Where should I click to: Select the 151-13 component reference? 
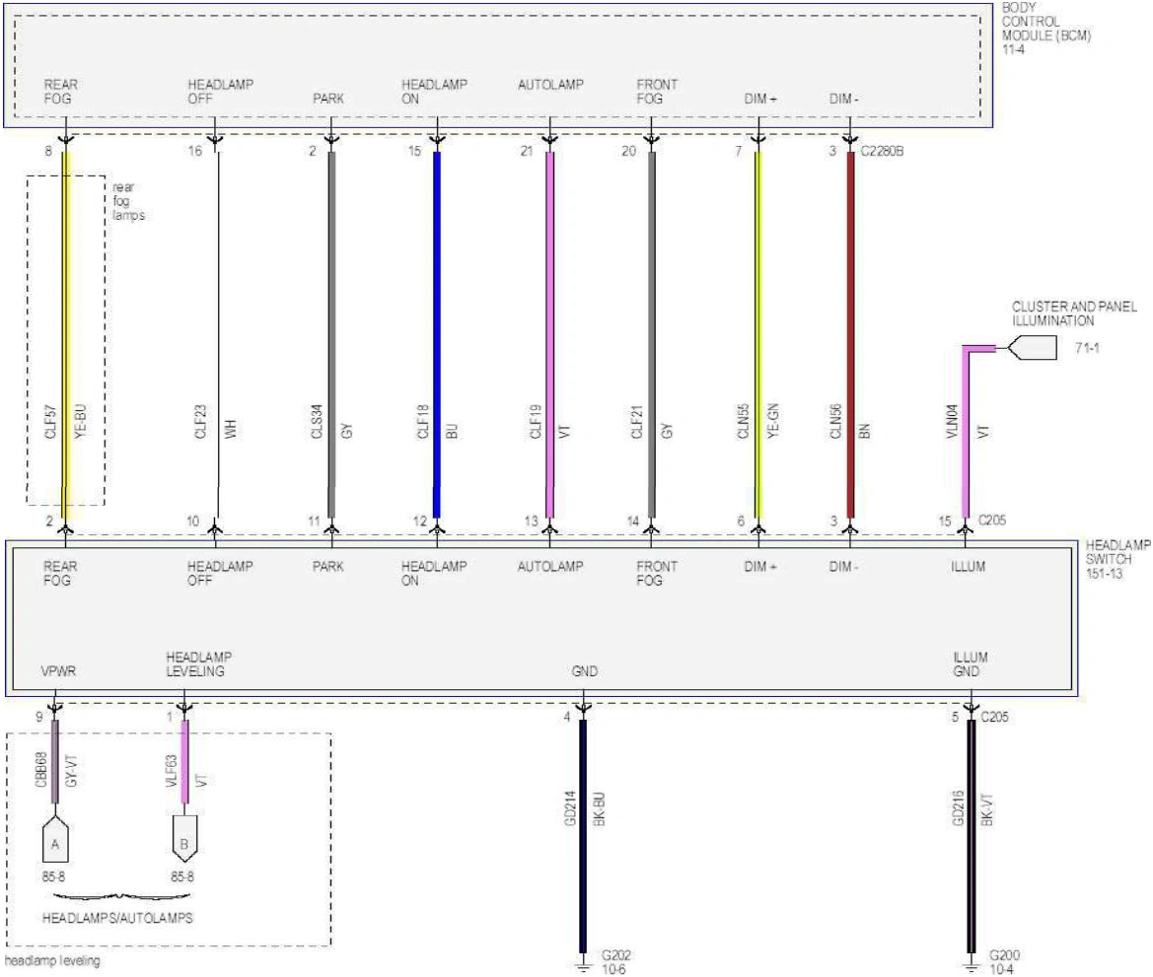[1105, 574]
